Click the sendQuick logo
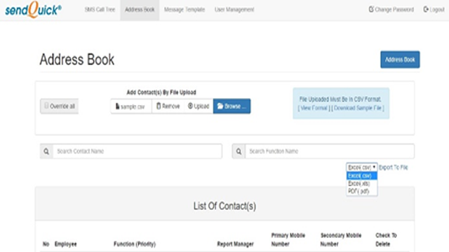449x252 pixels. (33, 10)
